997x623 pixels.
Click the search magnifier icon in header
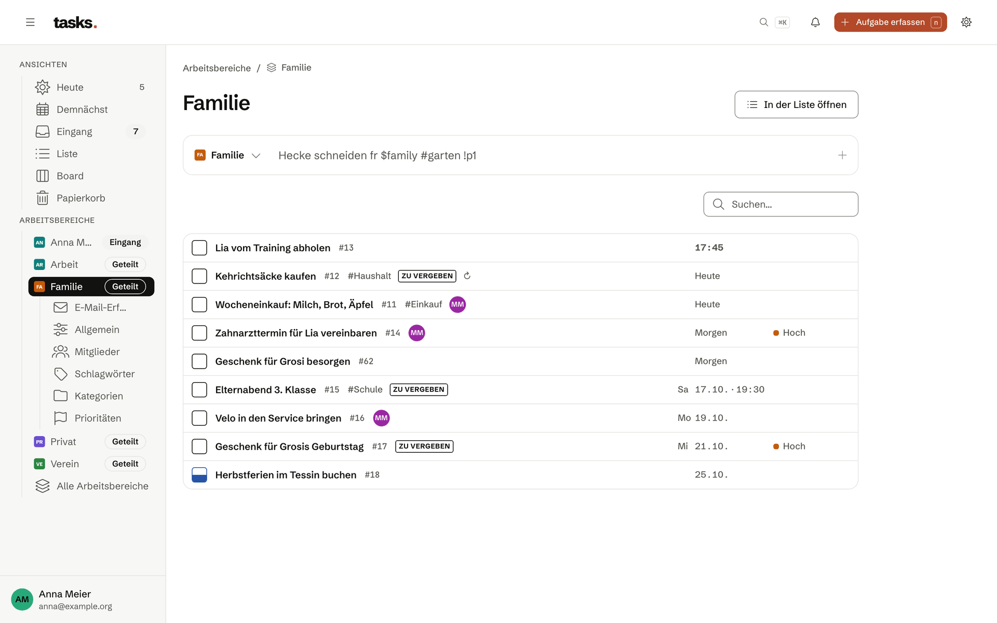(x=763, y=22)
